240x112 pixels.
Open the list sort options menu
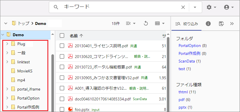click(130, 23)
